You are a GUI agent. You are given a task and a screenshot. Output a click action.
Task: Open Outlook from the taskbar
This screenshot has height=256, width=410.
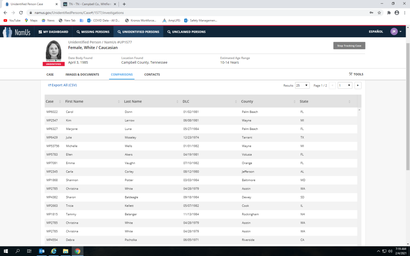(x=41, y=251)
